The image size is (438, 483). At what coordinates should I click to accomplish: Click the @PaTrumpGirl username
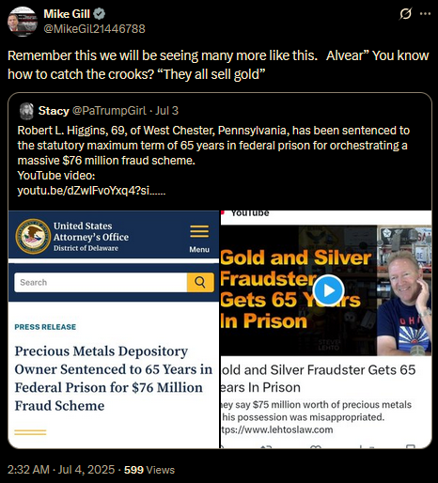point(109,111)
